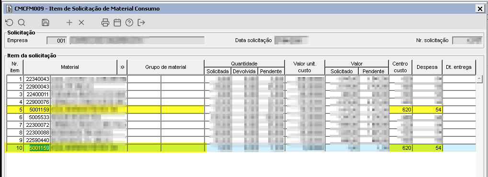Select material code 22300072
Image resolution: width=488 pixels, height=177 pixels.
click(x=37, y=125)
